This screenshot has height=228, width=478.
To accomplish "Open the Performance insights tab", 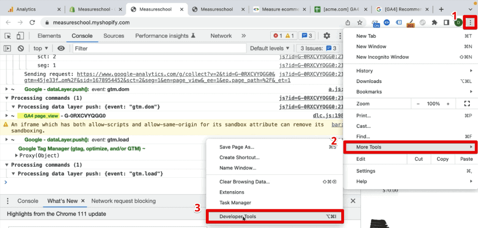I will pyautogui.click(x=165, y=36).
